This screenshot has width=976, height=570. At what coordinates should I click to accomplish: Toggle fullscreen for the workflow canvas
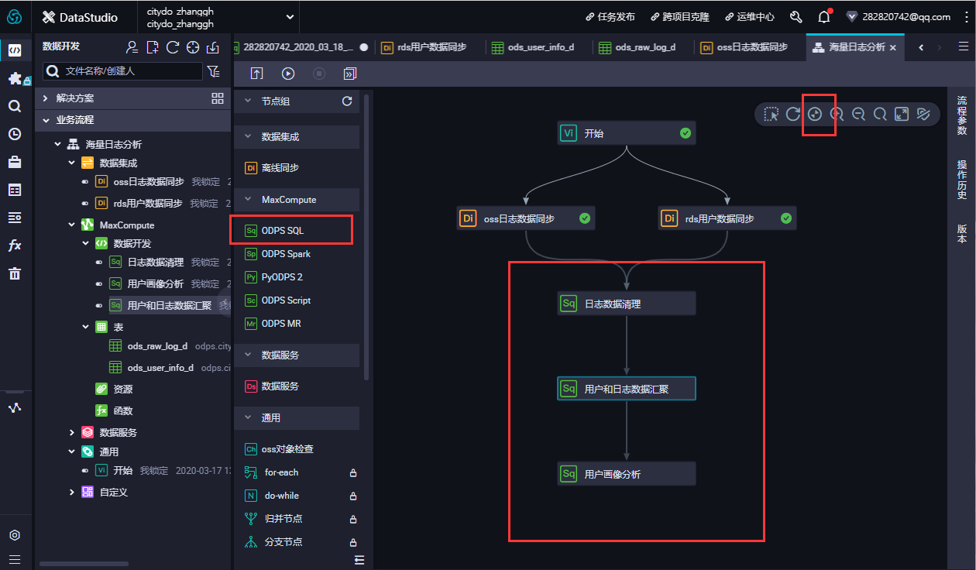point(902,114)
